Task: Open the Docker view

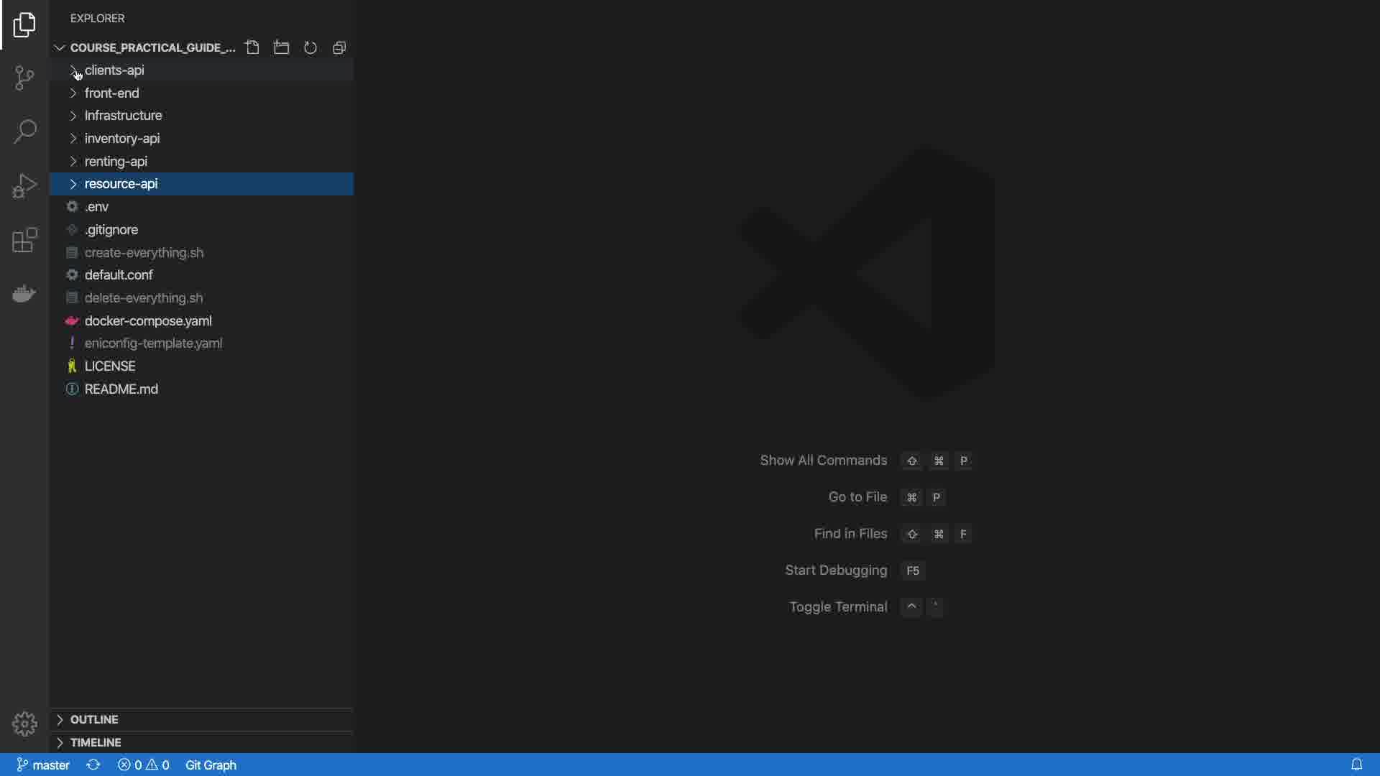Action: 24,294
